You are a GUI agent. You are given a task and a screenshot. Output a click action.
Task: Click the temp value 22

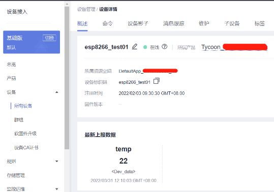click(124, 161)
